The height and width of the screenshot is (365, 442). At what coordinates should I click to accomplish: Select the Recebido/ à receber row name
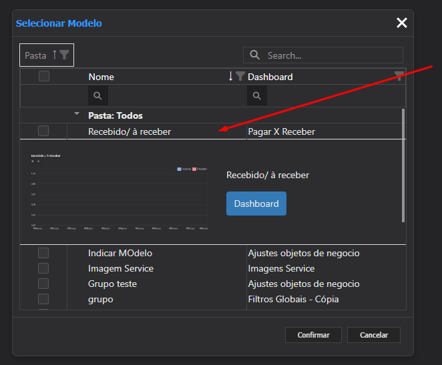tap(130, 131)
